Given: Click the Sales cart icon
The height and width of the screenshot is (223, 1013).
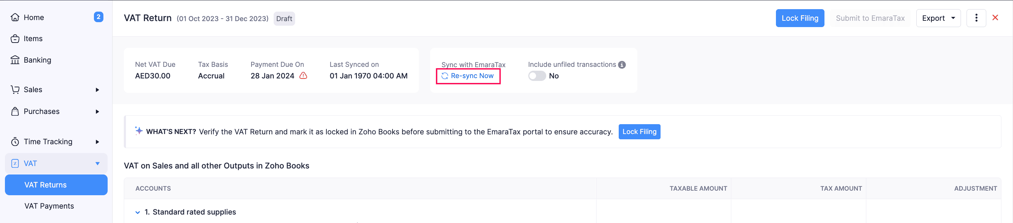Looking at the screenshot, I should pos(15,90).
